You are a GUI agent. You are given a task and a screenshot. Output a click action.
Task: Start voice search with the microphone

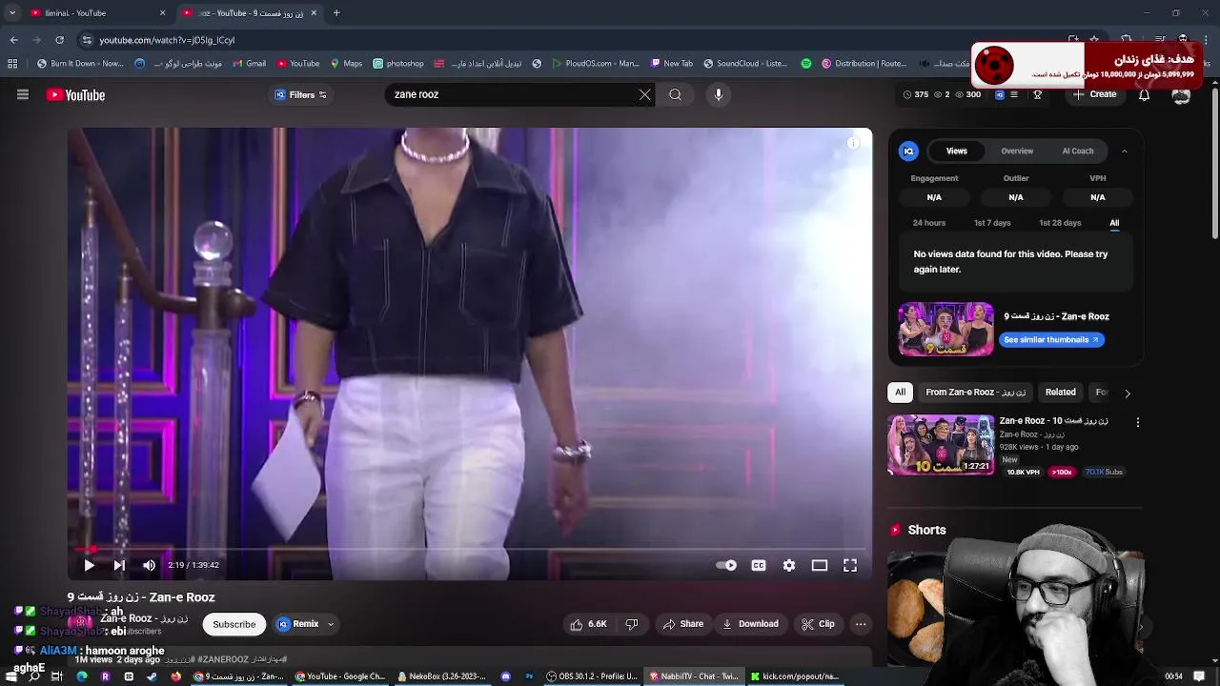coord(719,94)
